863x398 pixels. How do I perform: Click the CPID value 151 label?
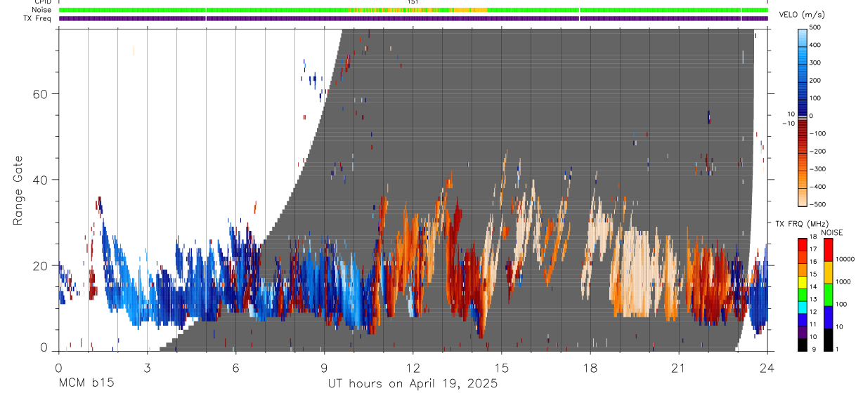click(x=413, y=2)
